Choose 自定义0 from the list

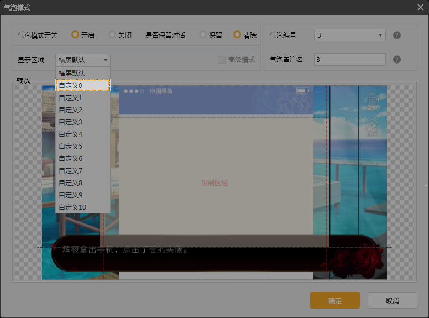pyautogui.click(x=83, y=85)
